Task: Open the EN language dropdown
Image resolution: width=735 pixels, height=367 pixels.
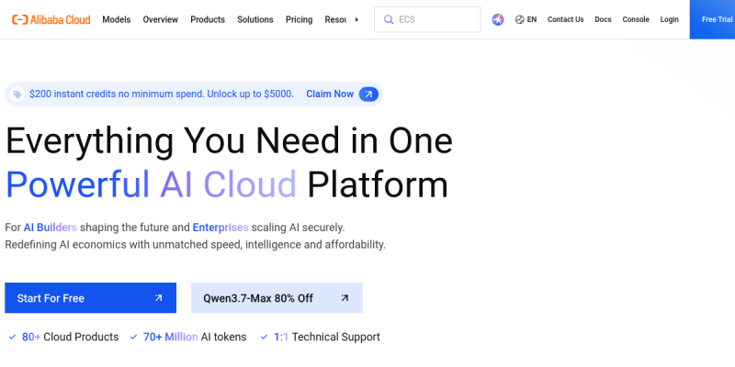Action: pos(526,19)
